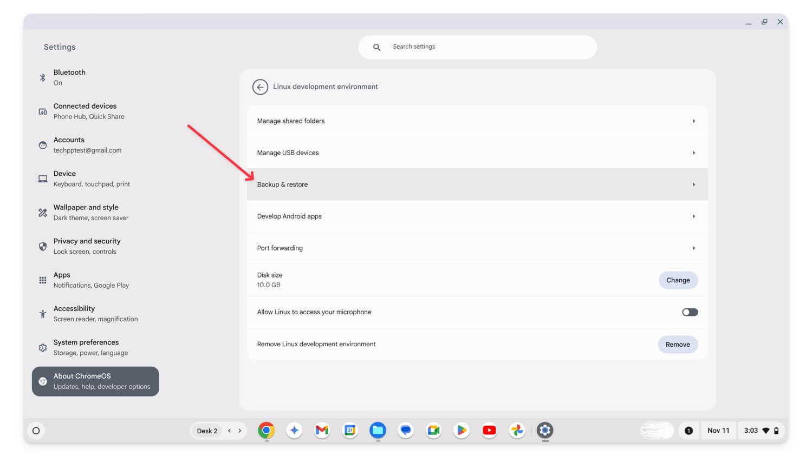Expand Manage shared folders via its arrow
Image resolution: width=812 pixels, height=456 pixels.
tap(694, 121)
